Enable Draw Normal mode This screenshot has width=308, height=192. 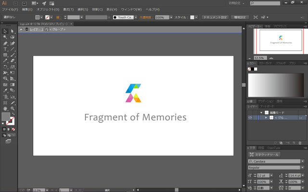coord(4,135)
